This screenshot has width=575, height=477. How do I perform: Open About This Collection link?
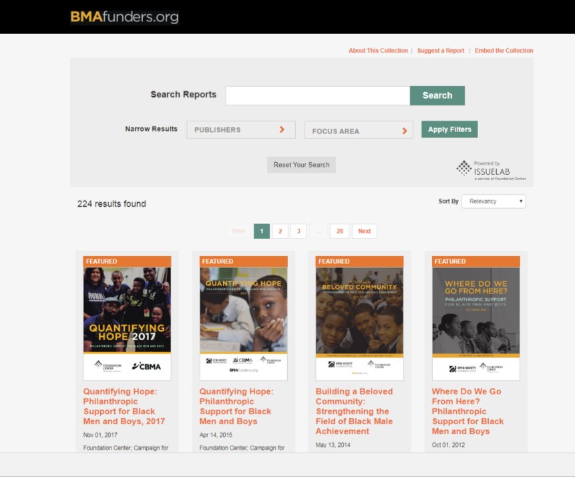tap(378, 51)
